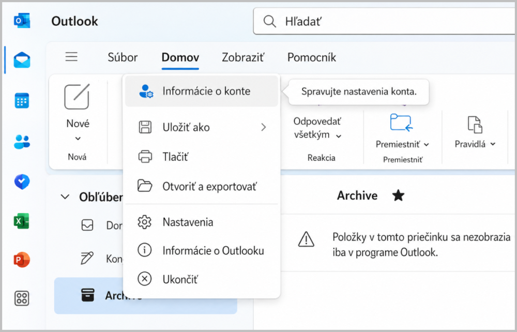
Task: Switch to the Pomocník tab
Action: (x=312, y=57)
